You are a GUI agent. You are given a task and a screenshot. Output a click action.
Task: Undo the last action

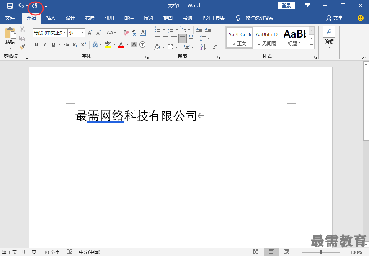click(21, 6)
